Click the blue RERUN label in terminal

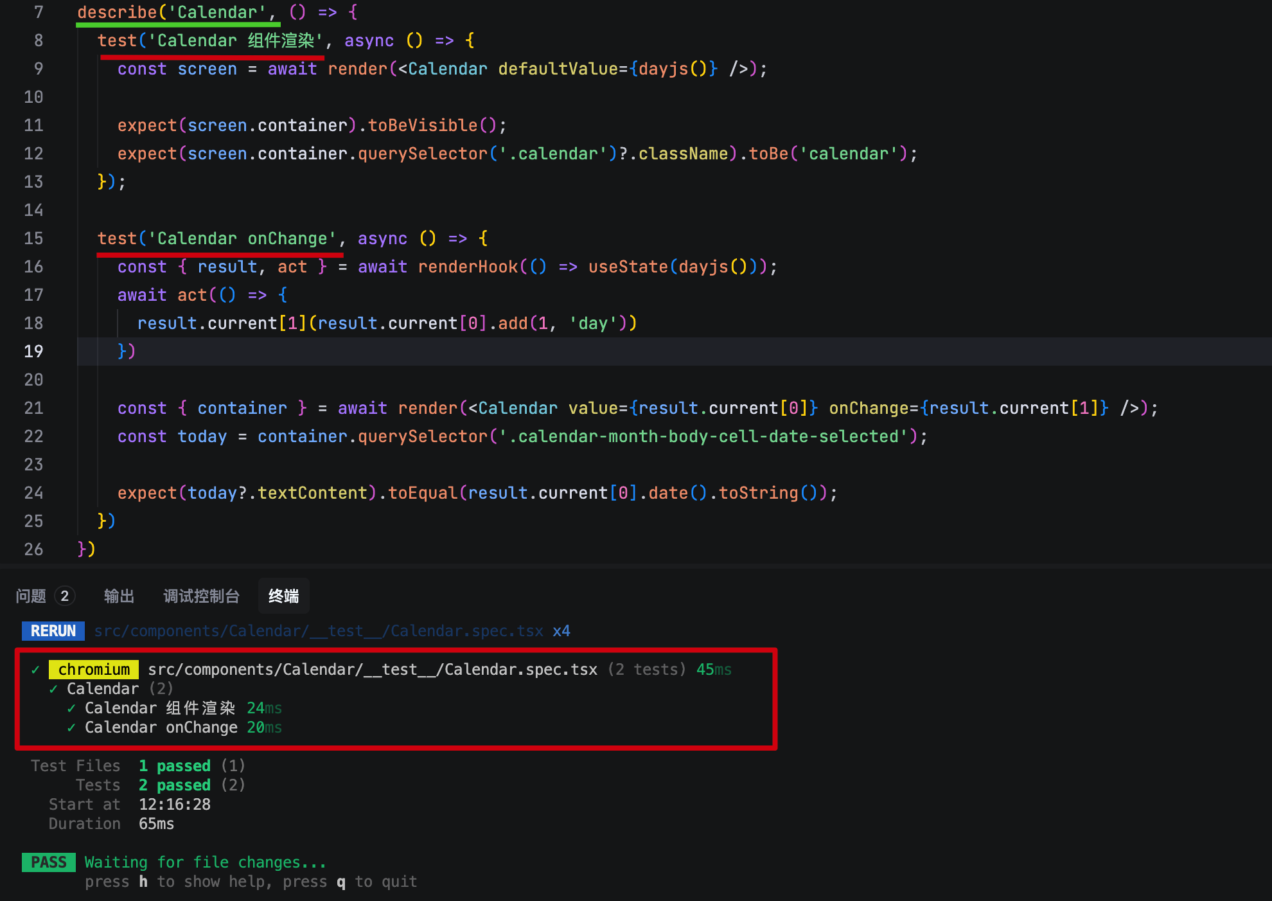[53, 631]
